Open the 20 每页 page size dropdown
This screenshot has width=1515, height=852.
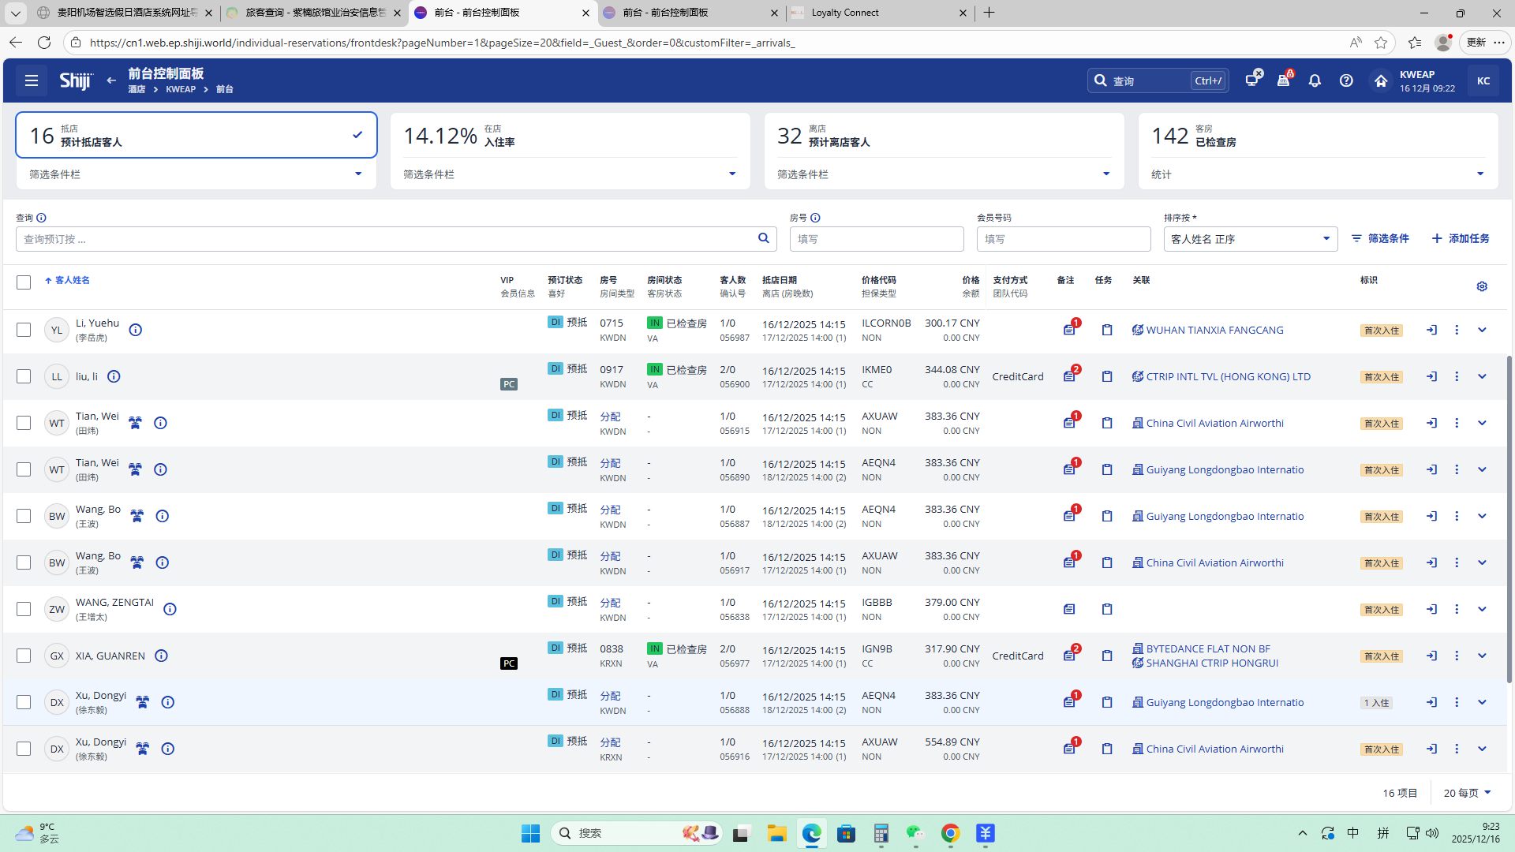tap(1467, 793)
